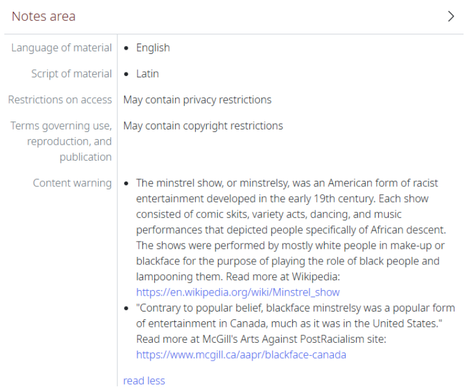Image resolution: width=466 pixels, height=390 pixels.
Task: Click the bullet beside the minstrel show paragraph
Action: (x=126, y=183)
